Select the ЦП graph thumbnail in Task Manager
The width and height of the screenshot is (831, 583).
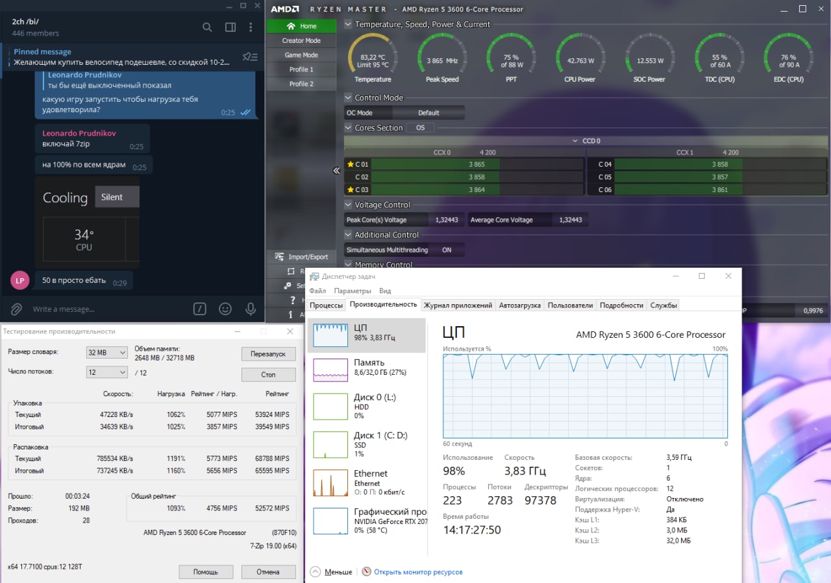(x=330, y=335)
